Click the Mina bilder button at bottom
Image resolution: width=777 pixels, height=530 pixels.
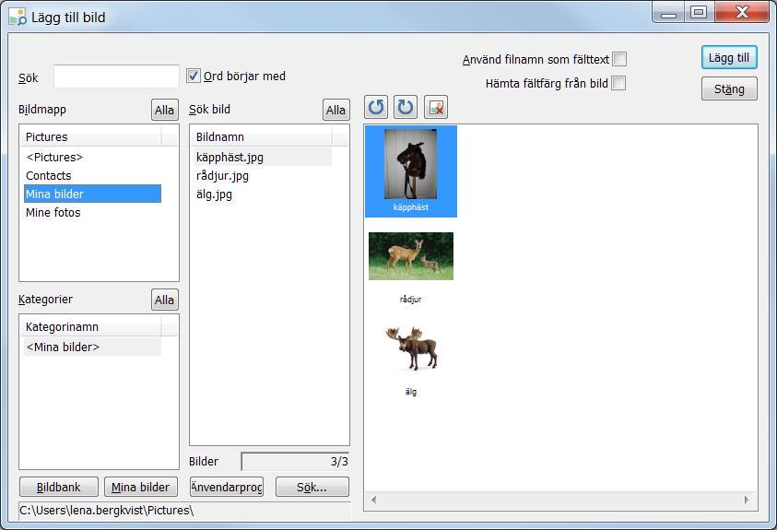141,487
